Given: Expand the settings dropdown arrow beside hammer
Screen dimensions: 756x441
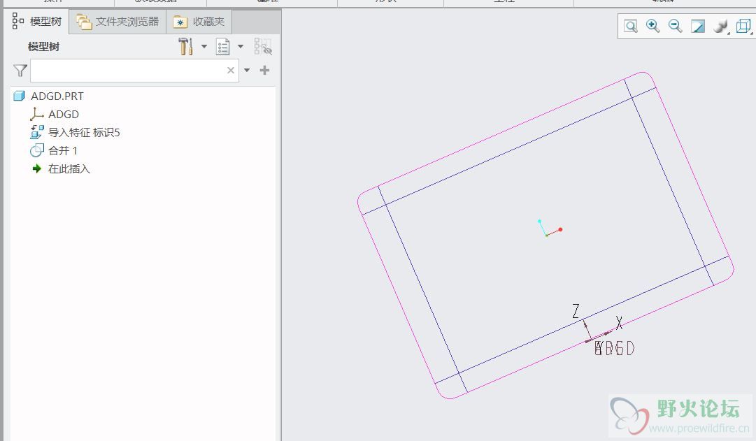Looking at the screenshot, I should click(204, 47).
